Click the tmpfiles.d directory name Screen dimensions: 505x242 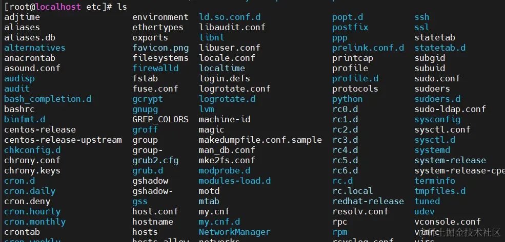pyautogui.click(x=440, y=191)
